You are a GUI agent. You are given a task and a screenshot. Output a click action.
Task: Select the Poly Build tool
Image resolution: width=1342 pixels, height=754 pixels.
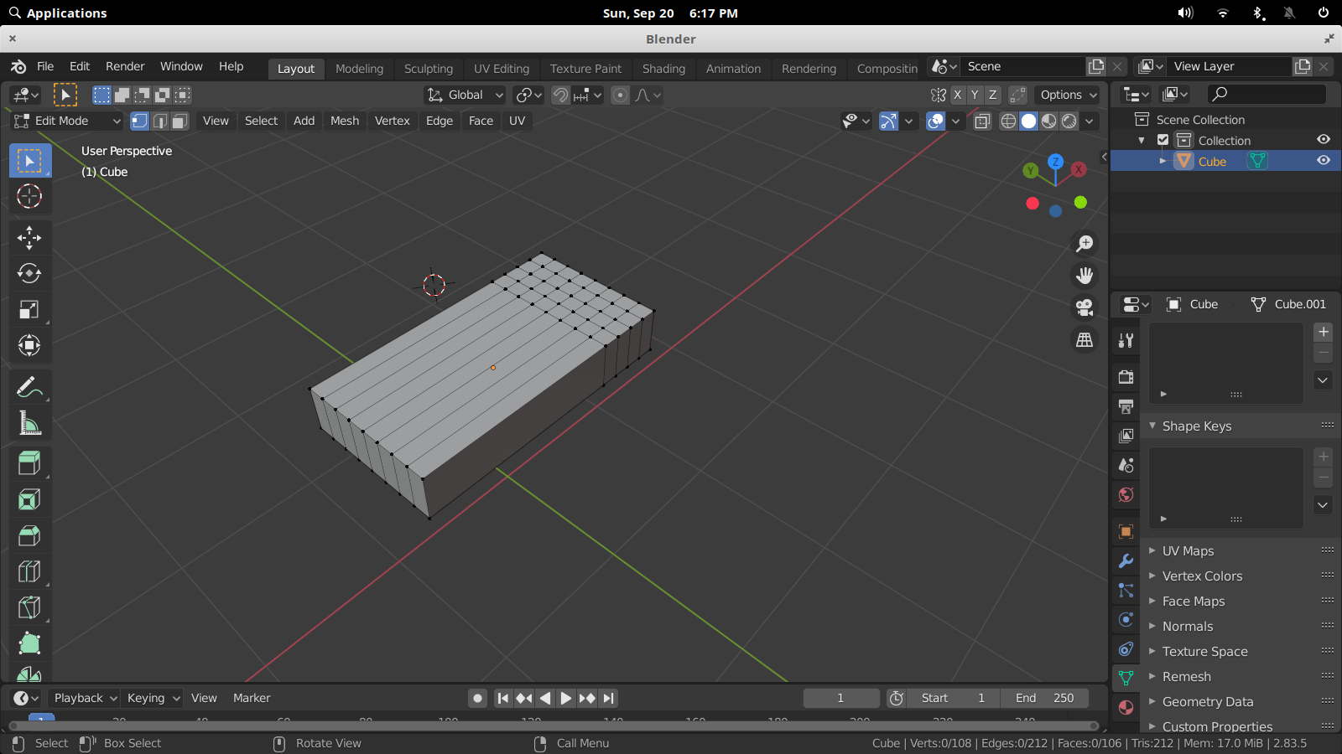[29, 643]
